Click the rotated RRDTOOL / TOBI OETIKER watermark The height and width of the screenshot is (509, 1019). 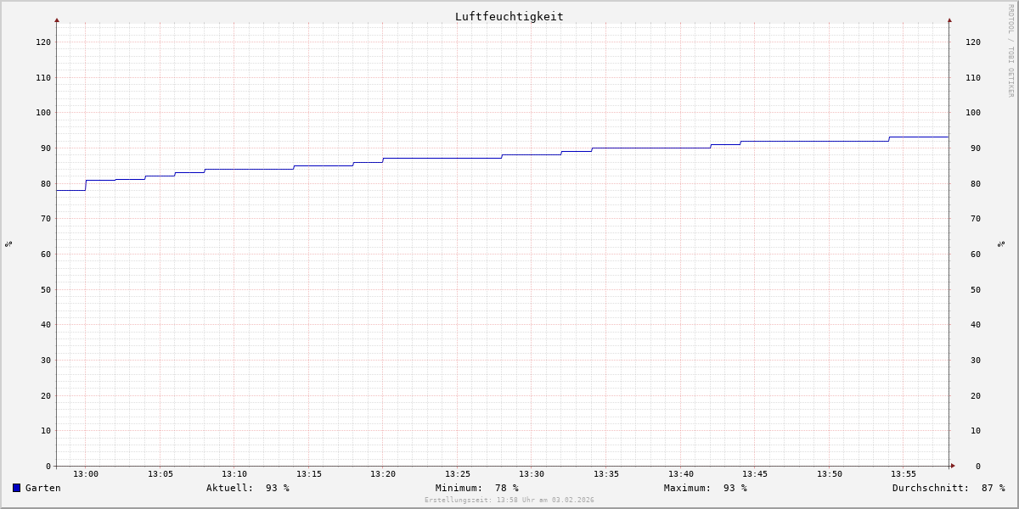coord(1011,50)
